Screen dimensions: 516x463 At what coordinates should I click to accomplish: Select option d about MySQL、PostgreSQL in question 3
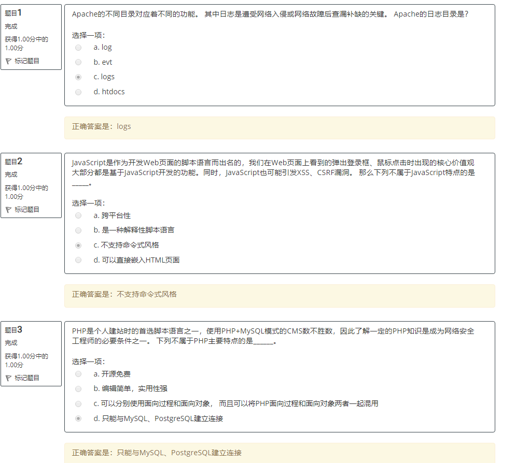click(x=78, y=419)
